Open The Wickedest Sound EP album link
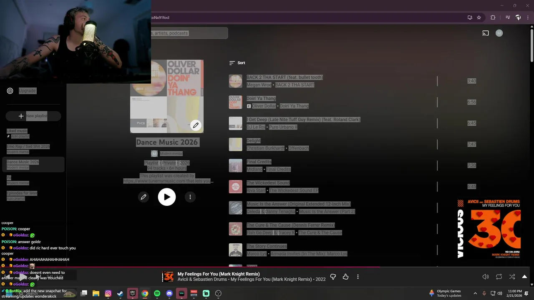The image size is (534, 300). (x=294, y=190)
